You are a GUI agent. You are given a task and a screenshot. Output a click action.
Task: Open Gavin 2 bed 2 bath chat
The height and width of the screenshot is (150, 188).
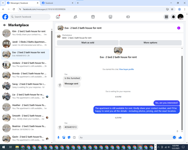[x=25, y=139]
